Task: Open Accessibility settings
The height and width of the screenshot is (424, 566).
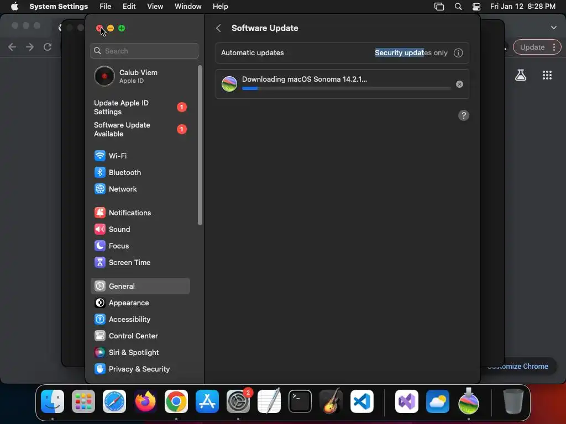Action: tap(140, 320)
